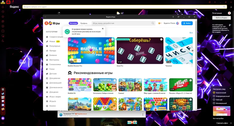Click search magnifier in Yandex Games
This screenshot has width=234, height=126.
pyautogui.click(x=153, y=23)
